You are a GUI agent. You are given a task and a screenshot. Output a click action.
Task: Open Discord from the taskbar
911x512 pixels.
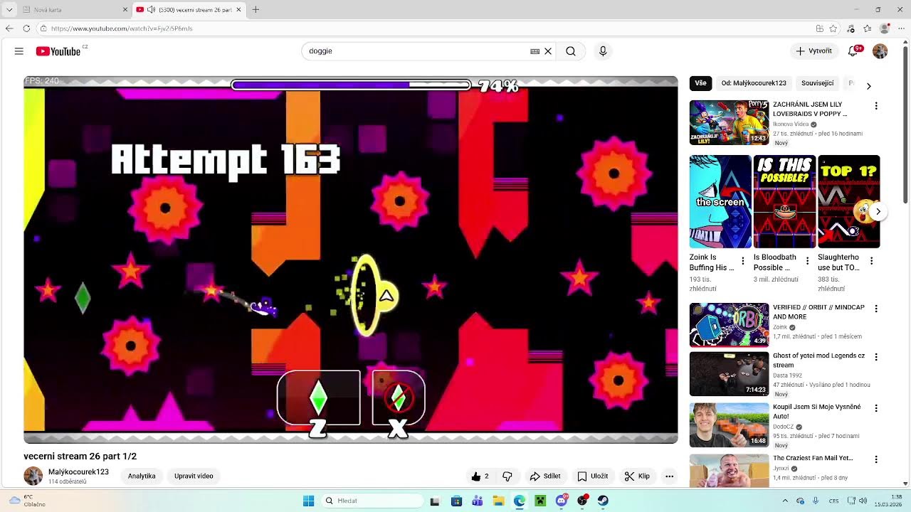pyautogui.click(x=562, y=501)
